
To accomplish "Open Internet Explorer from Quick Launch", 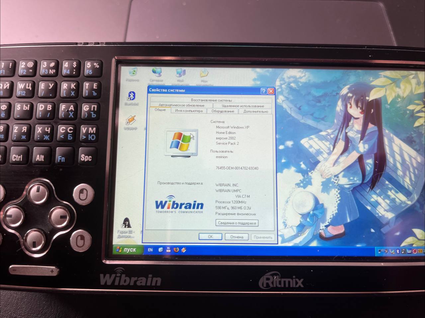I will (161, 250).
